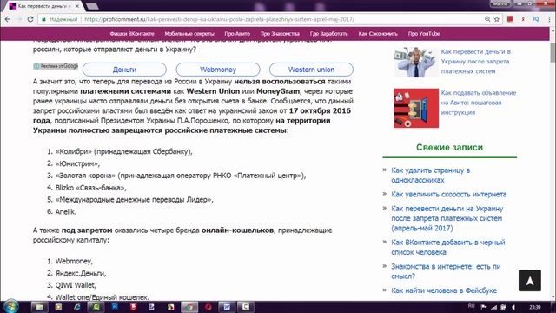Reload the page with the refresh icon

tap(30, 19)
